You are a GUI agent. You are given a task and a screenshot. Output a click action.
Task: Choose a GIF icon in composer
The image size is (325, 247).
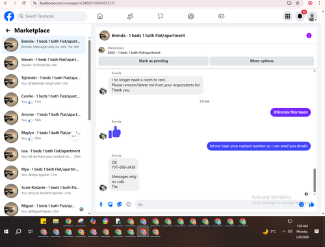pyautogui.click(x=129, y=204)
